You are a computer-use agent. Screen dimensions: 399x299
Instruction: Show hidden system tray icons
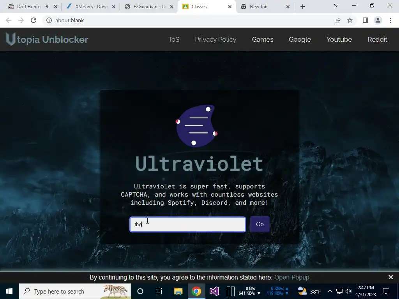(x=330, y=291)
